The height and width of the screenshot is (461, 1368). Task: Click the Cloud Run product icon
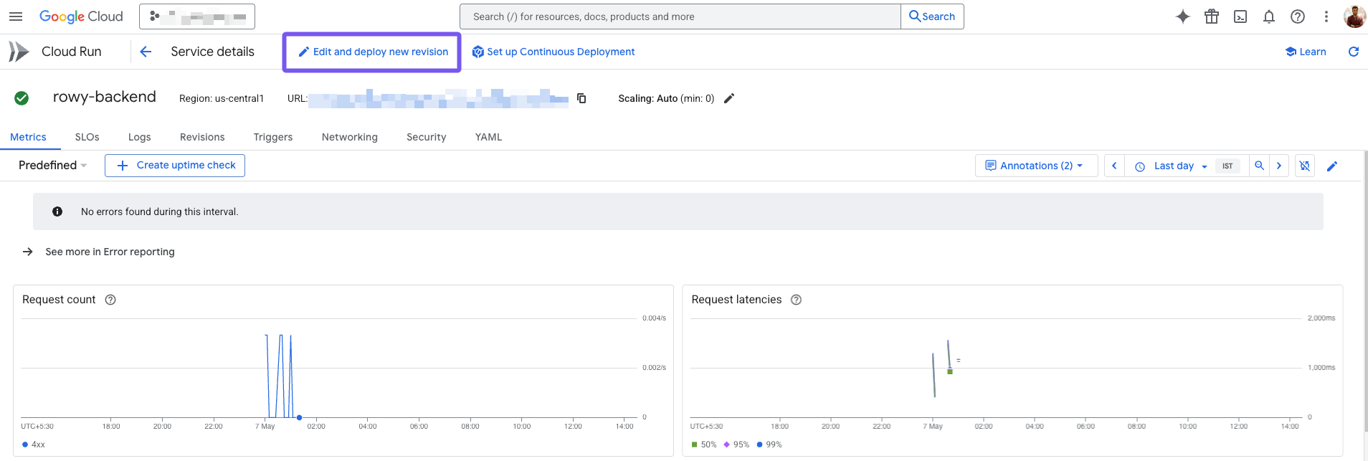point(19,52)
